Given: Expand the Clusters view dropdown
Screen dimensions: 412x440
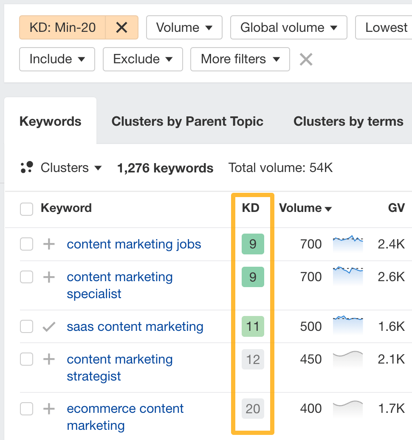Looking at the screenshot, I should (70, 167).
